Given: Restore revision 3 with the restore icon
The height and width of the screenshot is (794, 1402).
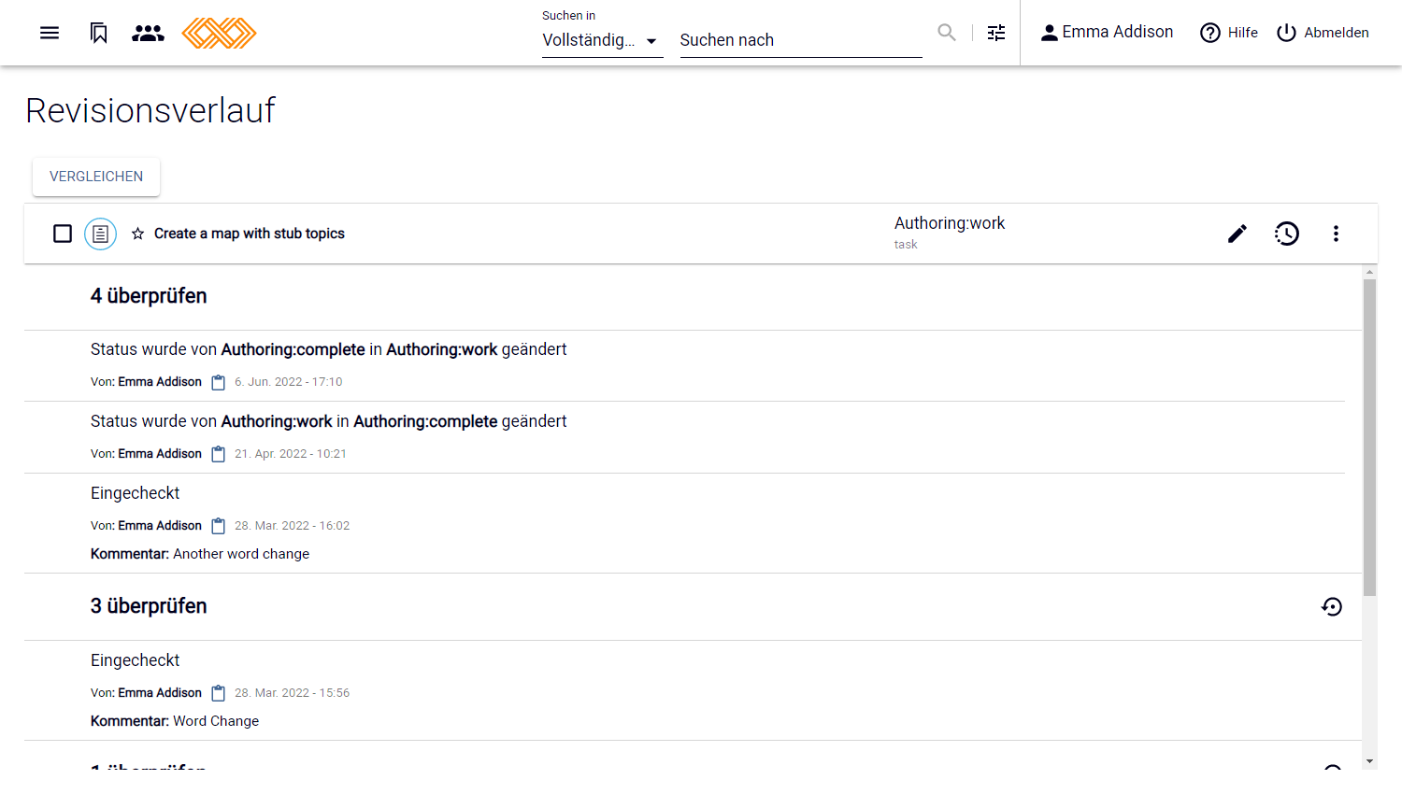Looking at the screenshot, I should [x=1332, y=607].
